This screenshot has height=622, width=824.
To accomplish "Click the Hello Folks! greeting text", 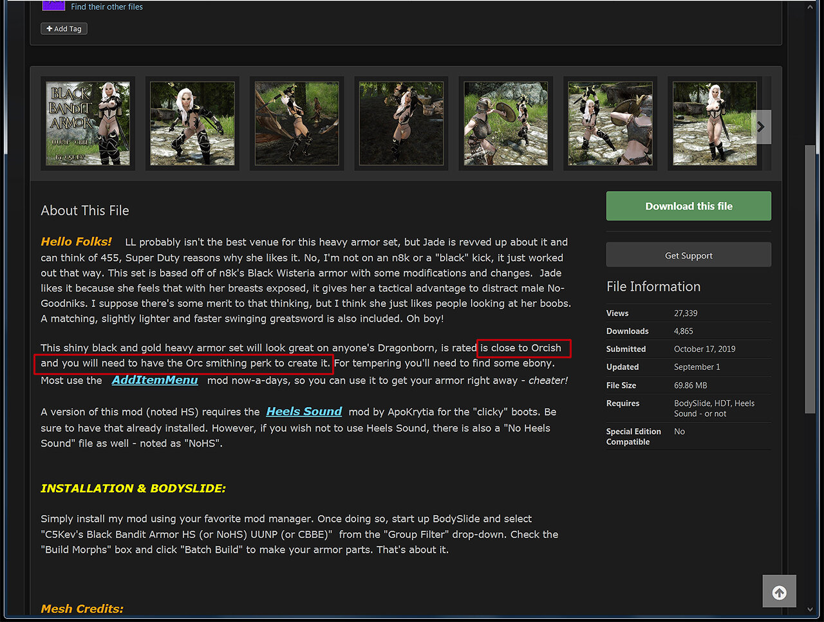I will tap(76, 242).
